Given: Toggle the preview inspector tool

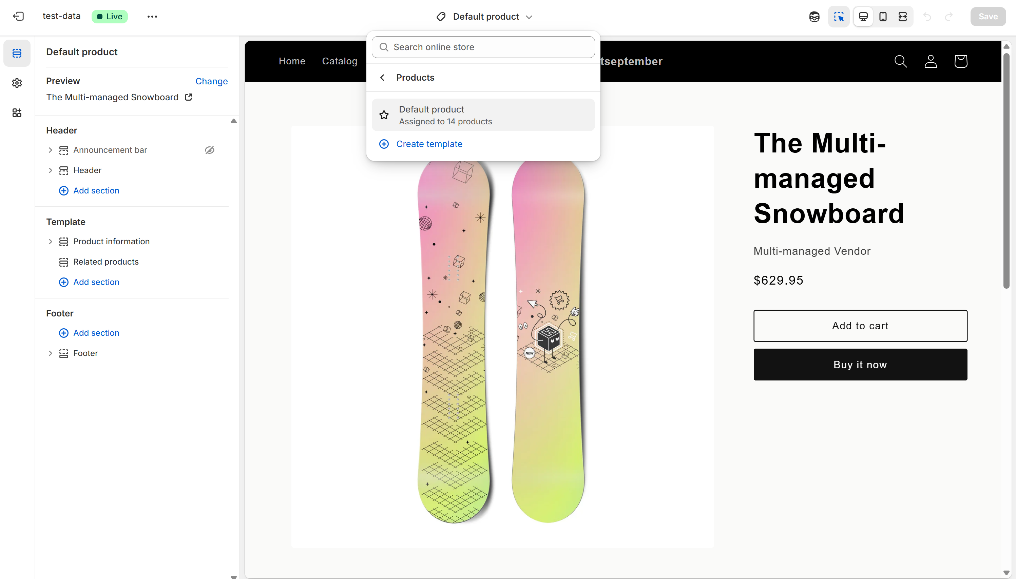Looking at the screenshot, I should click(x=839, y=17).
